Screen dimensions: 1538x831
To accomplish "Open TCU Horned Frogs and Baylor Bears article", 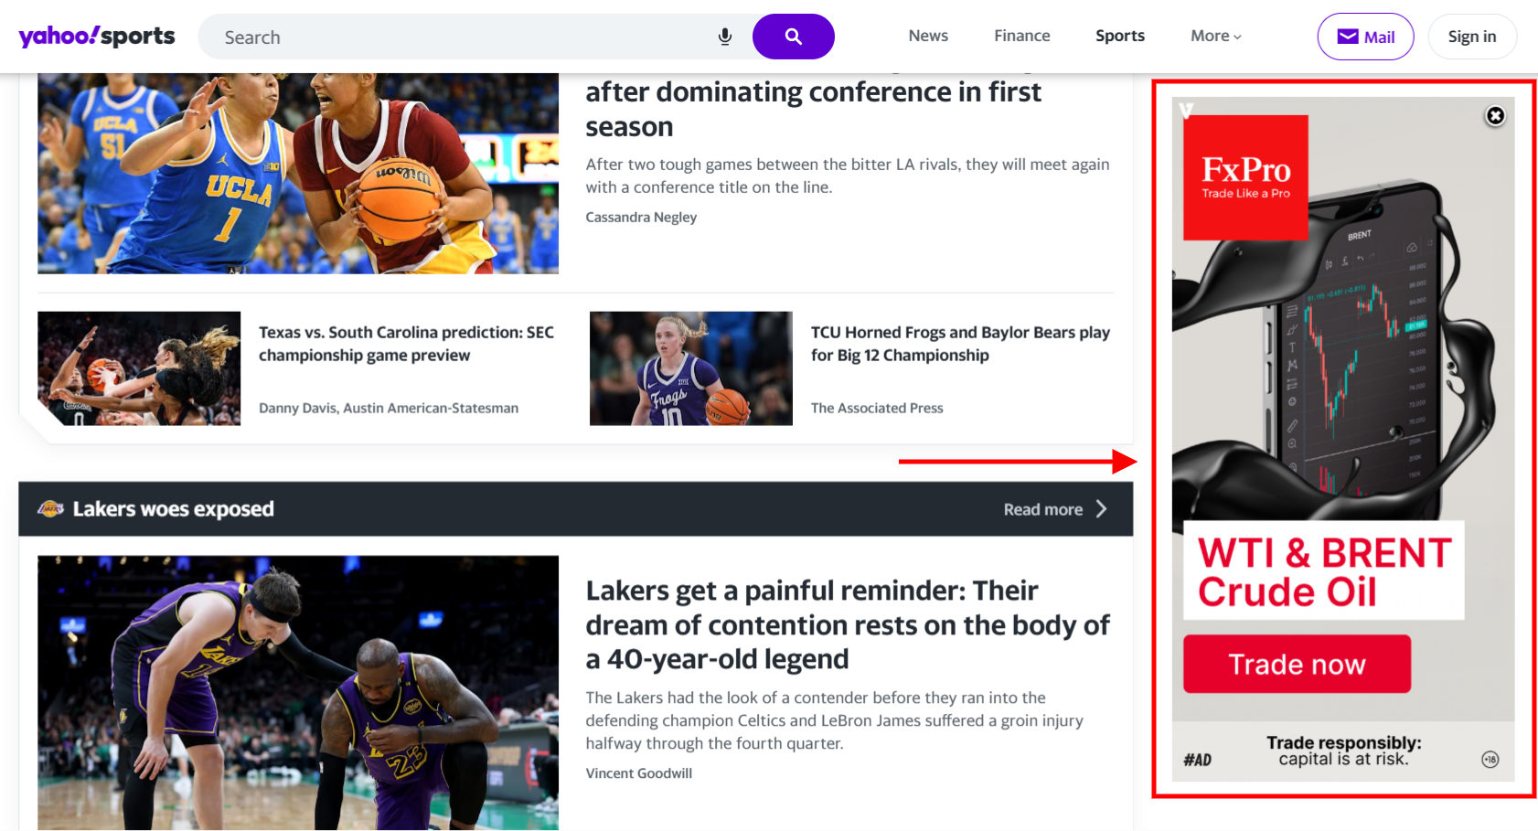I will coord(960,344).
